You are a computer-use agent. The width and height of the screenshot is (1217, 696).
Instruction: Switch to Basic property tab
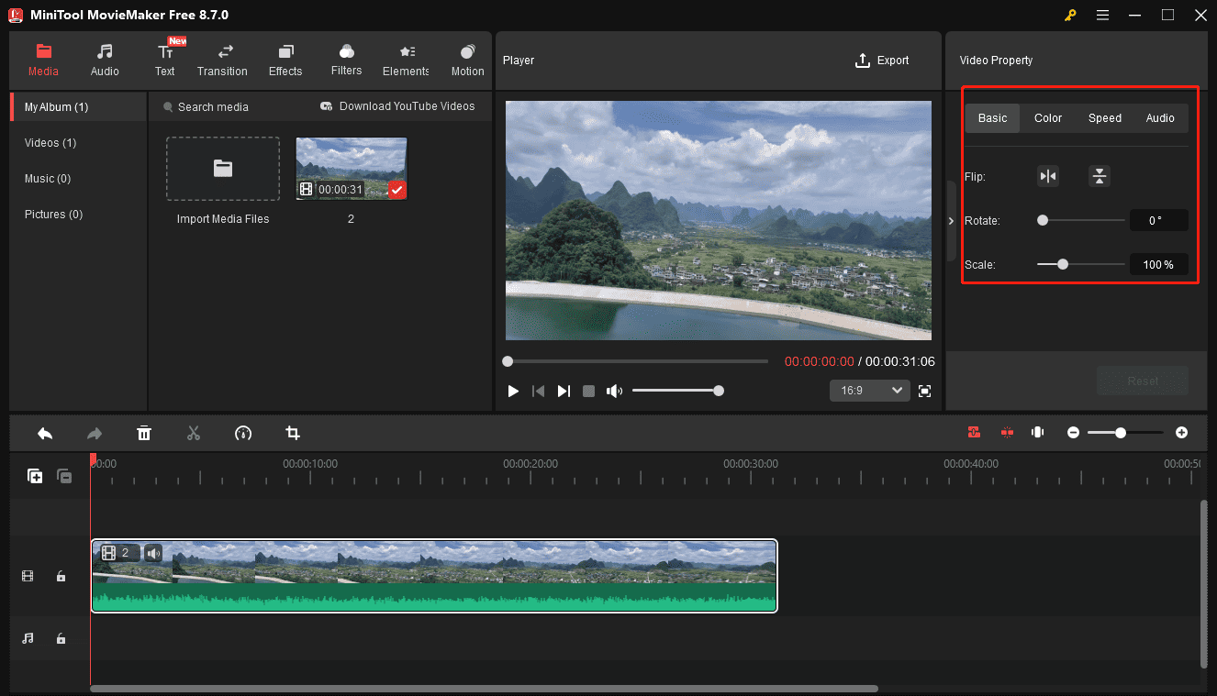point(992,118)
